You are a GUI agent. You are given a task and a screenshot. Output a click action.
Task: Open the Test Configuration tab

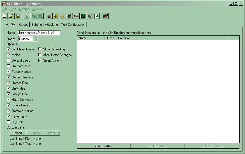coord(73,25)
